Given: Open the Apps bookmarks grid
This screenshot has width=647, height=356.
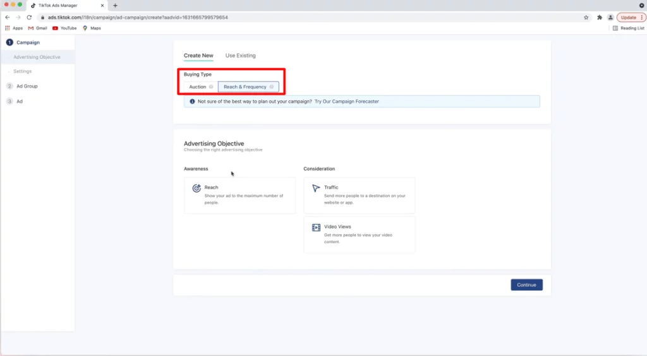Looking at the screenshot, I should (x=14, y=28).
